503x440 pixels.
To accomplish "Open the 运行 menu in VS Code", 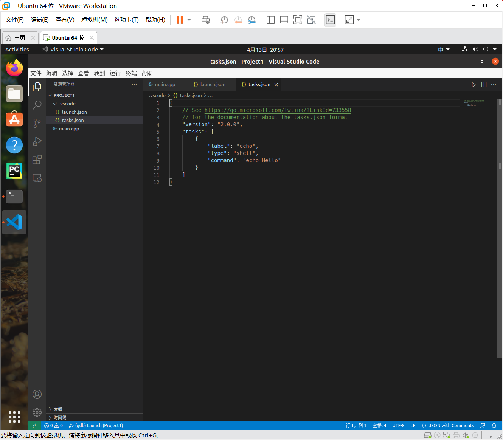I will (x=115, y=73).
